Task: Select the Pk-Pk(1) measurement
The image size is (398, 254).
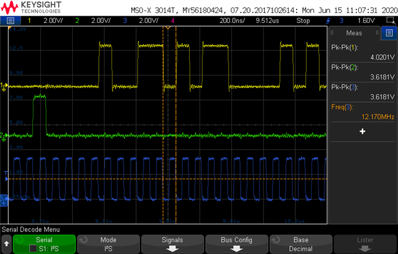Action: coord(363,52)
